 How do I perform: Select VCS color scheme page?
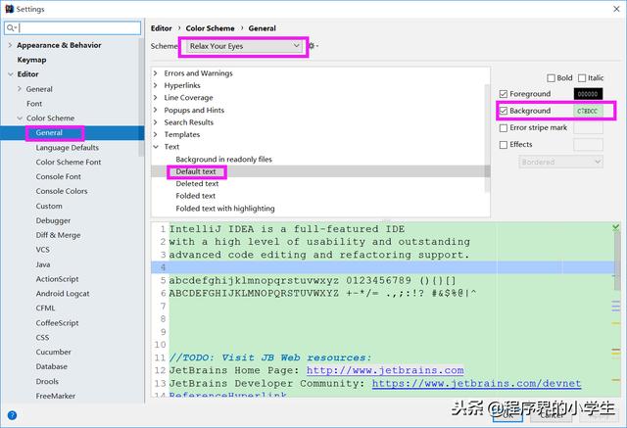43,250
